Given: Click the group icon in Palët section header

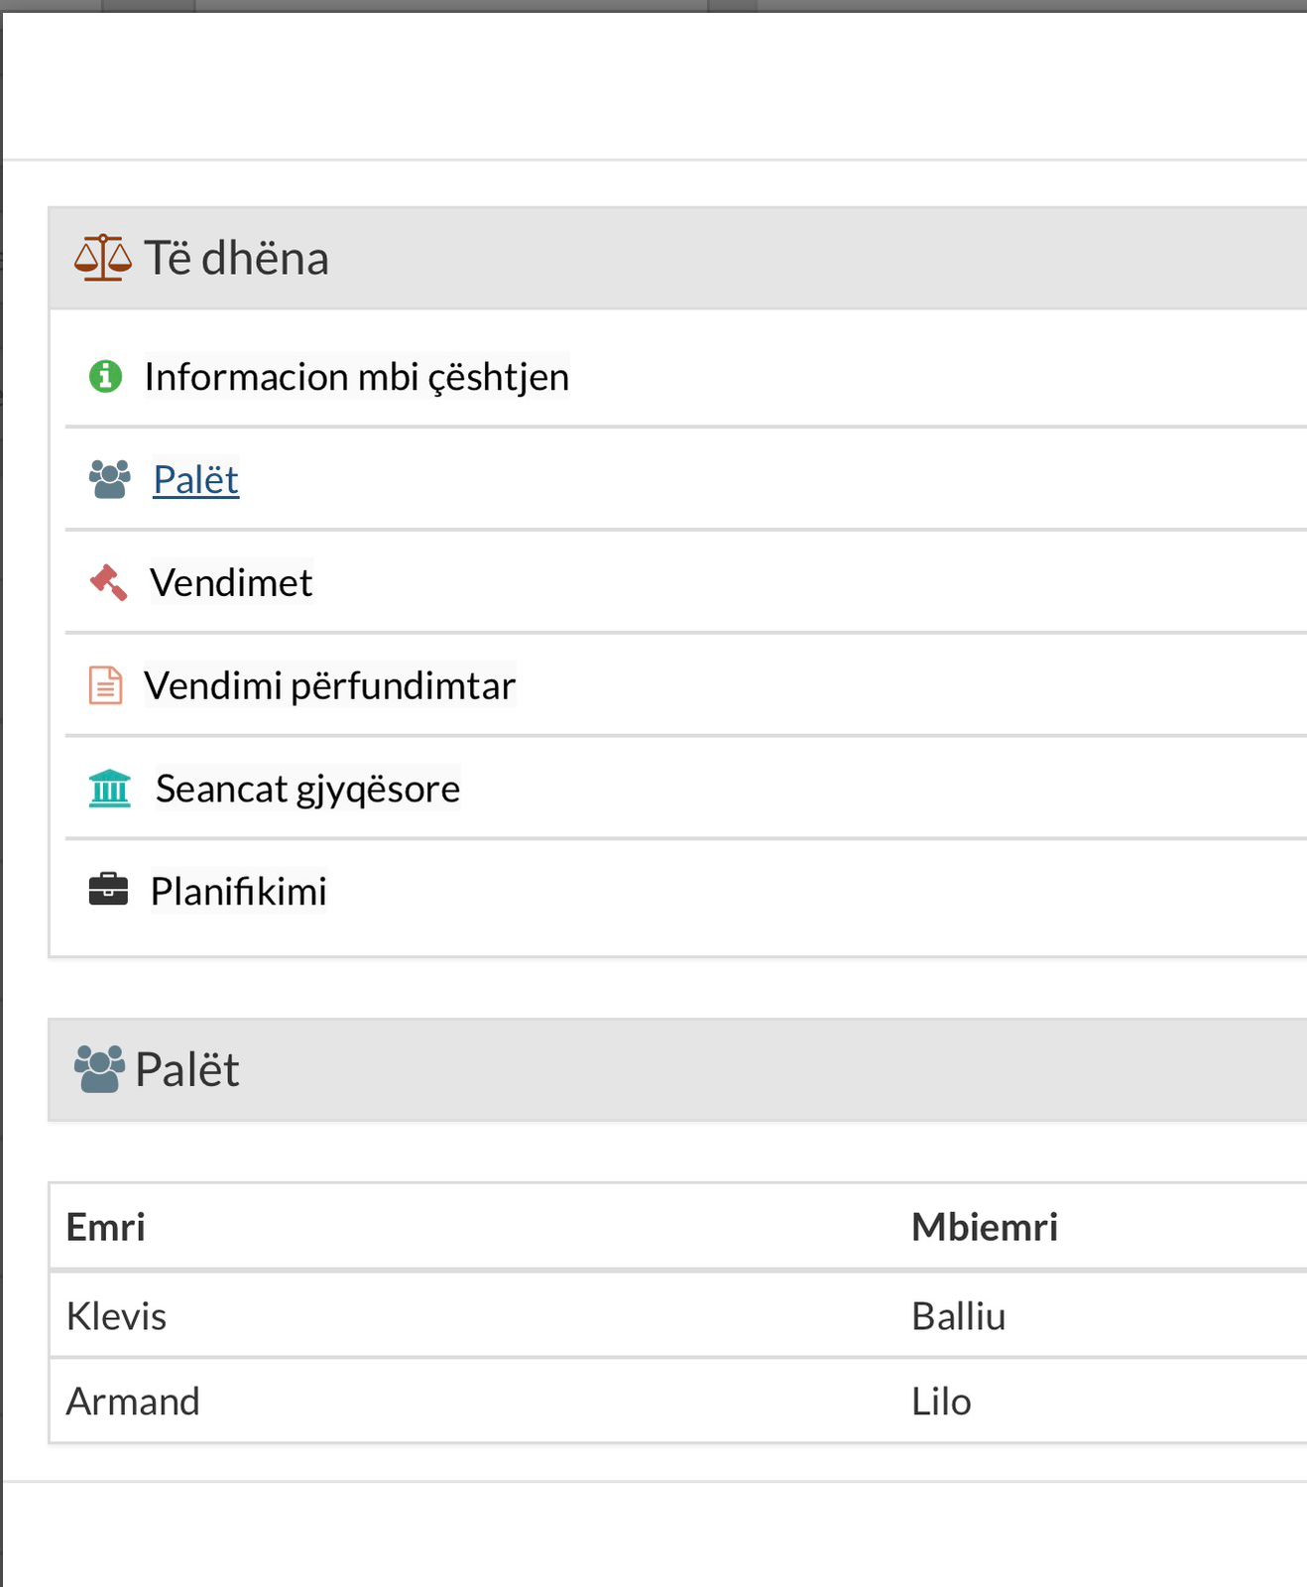Looking at the screenshot, I should (99, 1069).
